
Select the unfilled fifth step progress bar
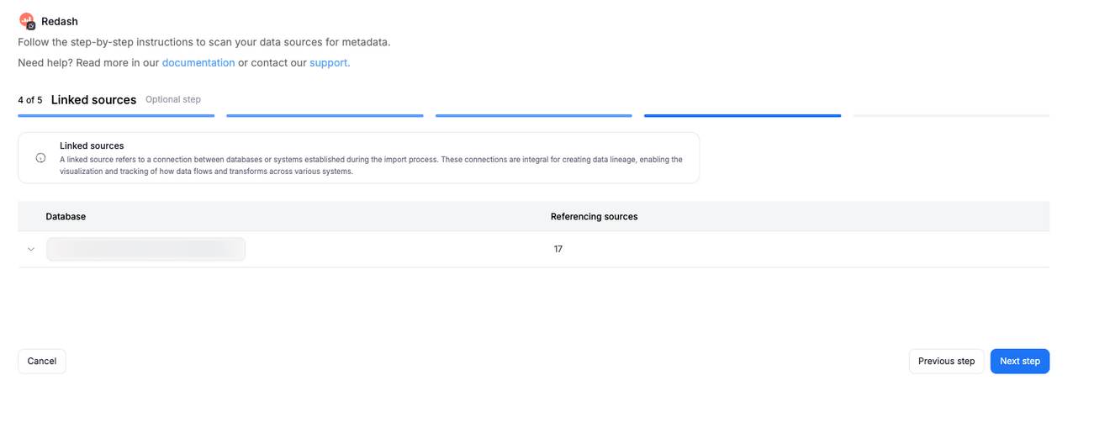pyautogui.click(x=951, y=116)
